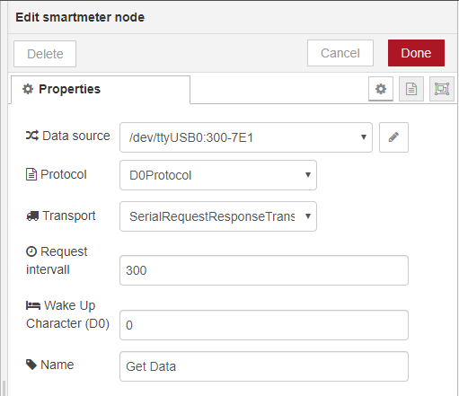
Task: Edit data source with pencil icon
Action: click(393, 137)
